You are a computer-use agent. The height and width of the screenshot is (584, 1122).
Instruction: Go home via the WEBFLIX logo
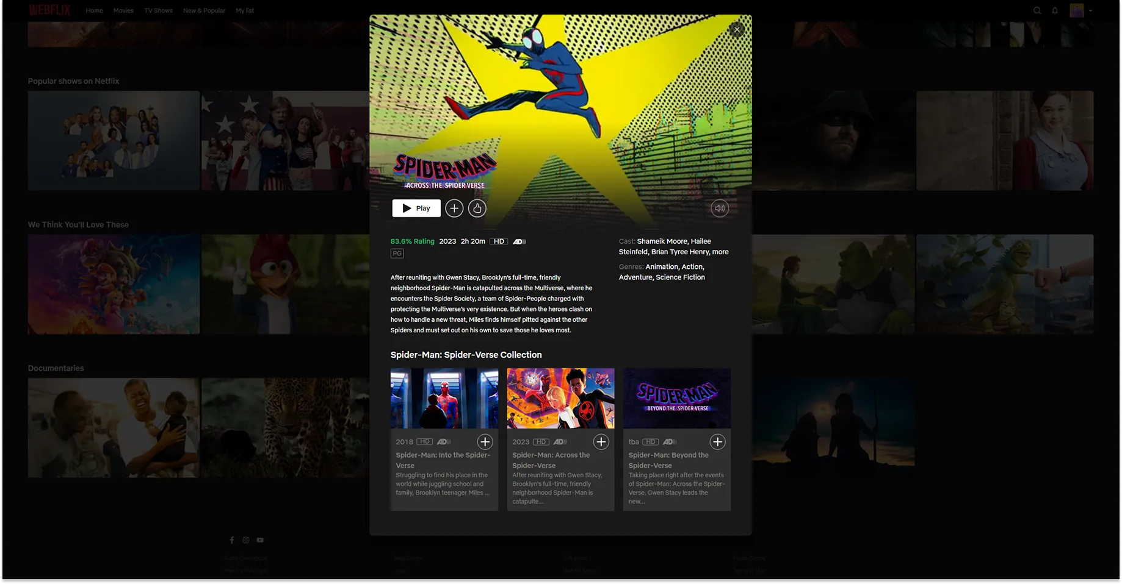[50, 10]
